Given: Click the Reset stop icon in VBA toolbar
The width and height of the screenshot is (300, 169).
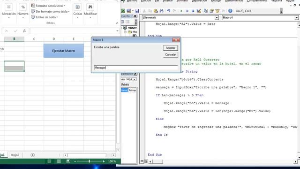Looking at the screenshot, I should pyautogui.click(x=193, y=11).
